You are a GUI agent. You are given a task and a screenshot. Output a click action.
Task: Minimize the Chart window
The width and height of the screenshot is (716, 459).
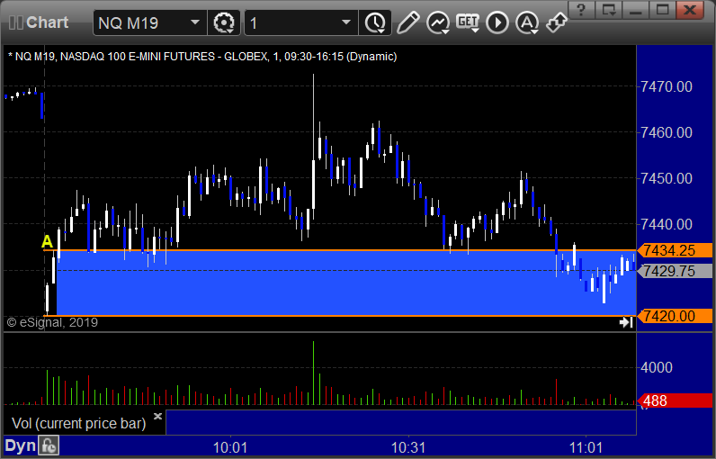pyautogui.click(x=636, y=10)
